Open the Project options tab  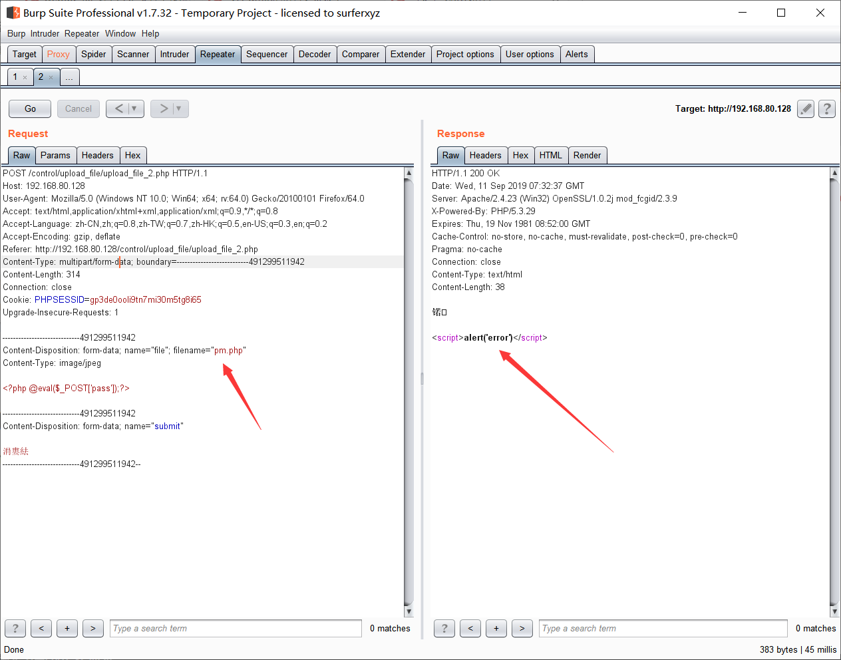pyautogui.click(x=465, y=55)
